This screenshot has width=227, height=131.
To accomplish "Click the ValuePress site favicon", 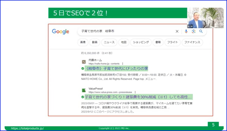I will [x=84, y=90].
